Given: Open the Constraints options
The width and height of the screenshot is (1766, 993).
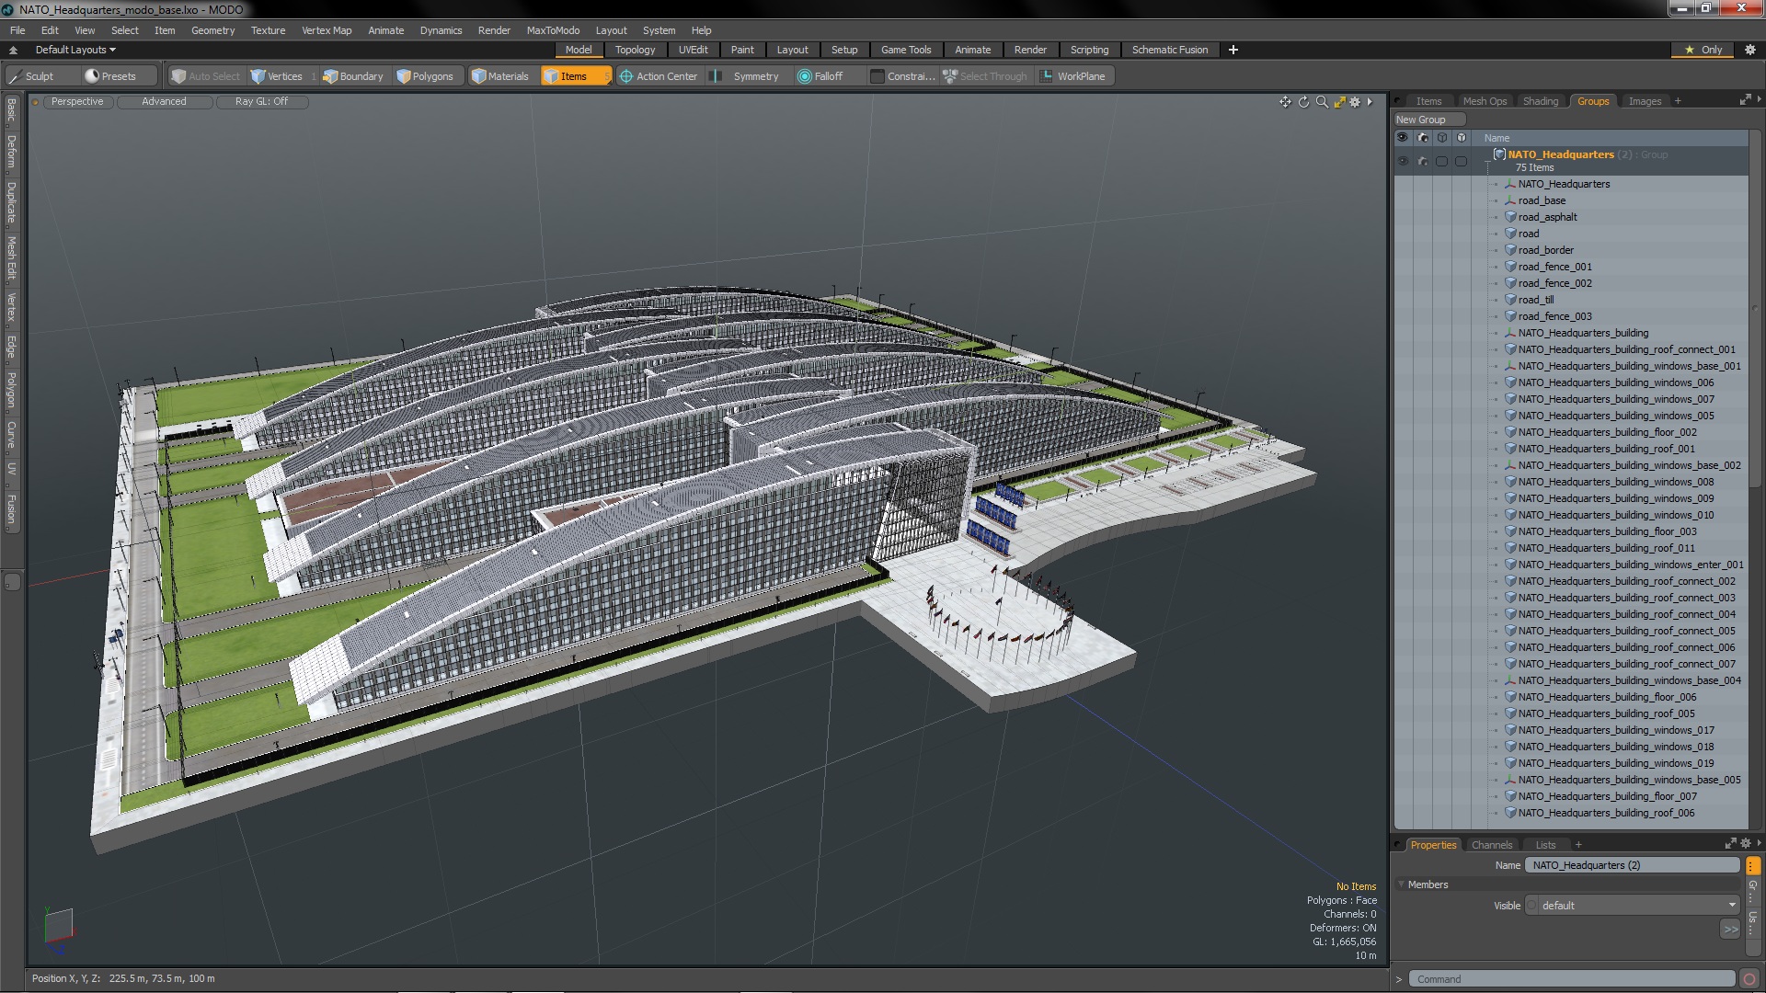Looking at the screenshot, I should tap(902, 76).
